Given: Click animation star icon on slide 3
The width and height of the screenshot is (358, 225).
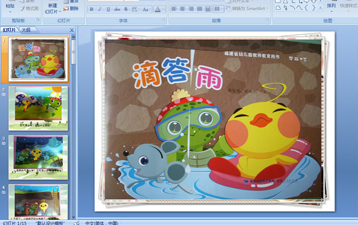Looking at the screenshot, I should [4, 143].
